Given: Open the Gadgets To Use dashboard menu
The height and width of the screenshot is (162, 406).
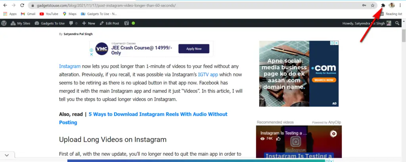Looking at the screenshot, I should 49,23.
